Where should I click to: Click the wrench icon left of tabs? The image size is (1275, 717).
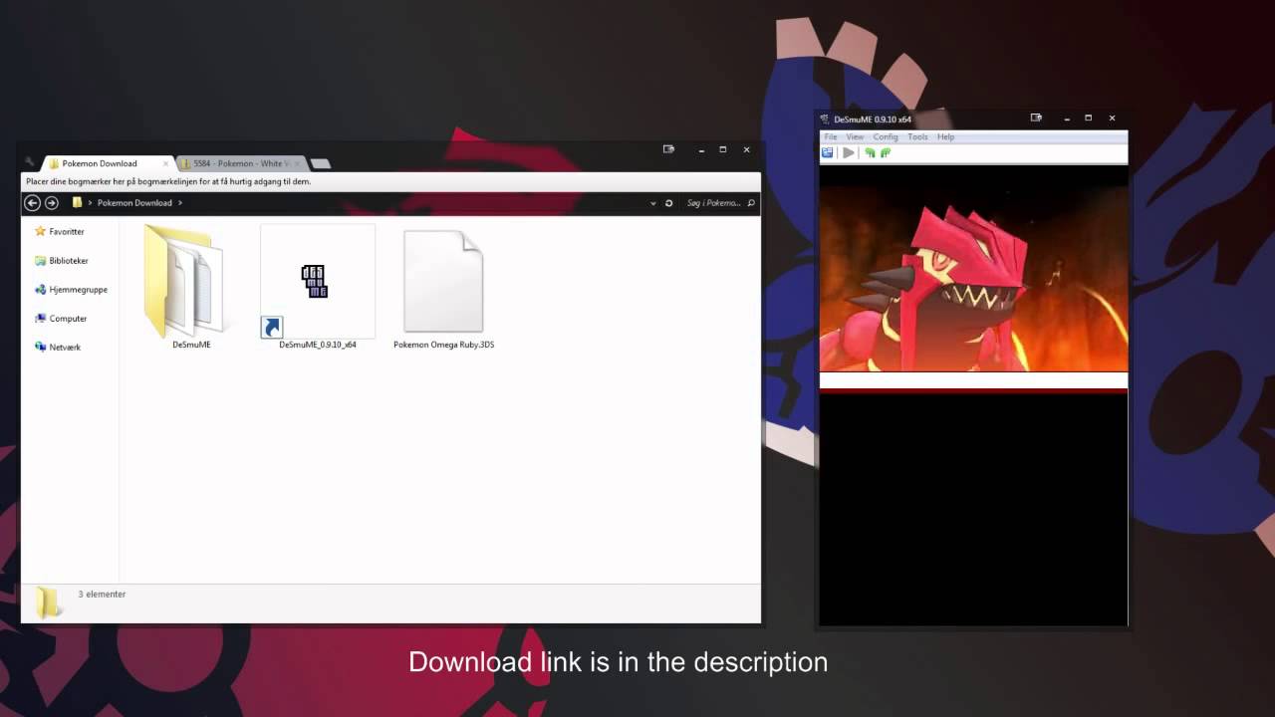pyautogui.click(x=30, y=162)
